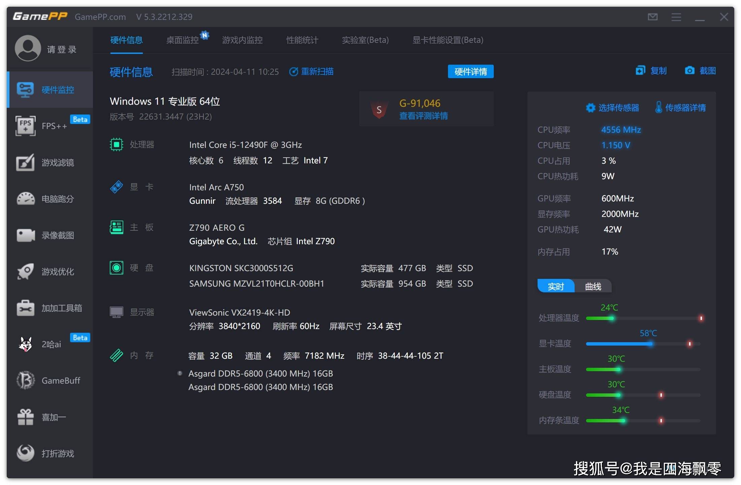Open the 加加工具箱 toolbox icon
Image resolution: width=741 pixels, height=485 pixels.
point(25,308)
